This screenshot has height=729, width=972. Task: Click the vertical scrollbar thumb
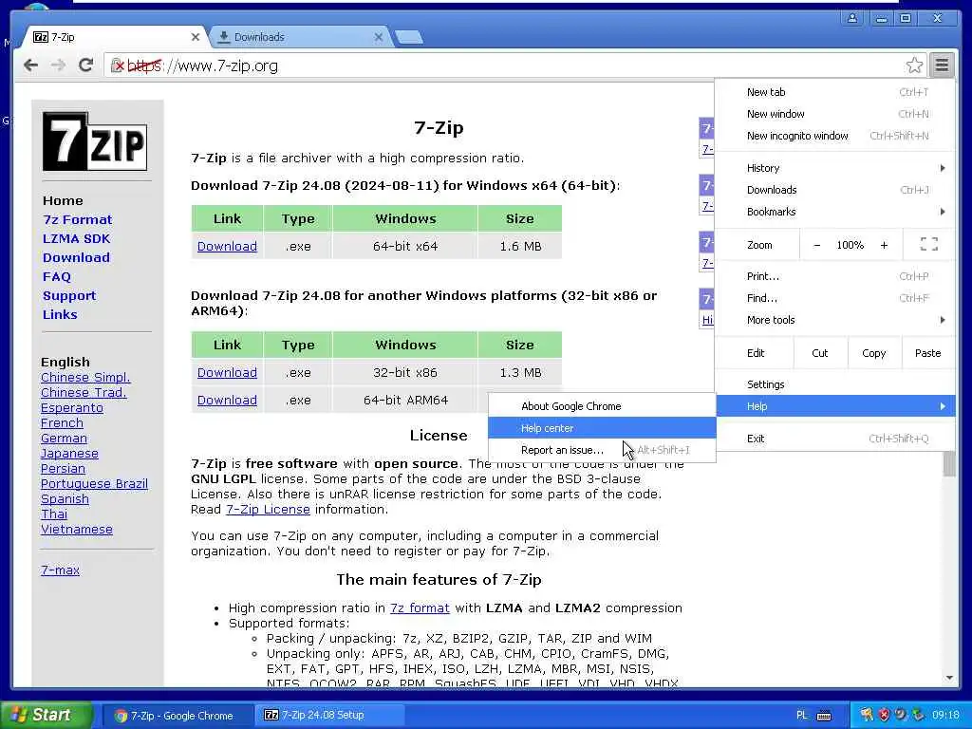tap(949, 464)
